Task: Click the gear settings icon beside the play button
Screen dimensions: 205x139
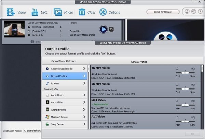Action: click(111, 29)
